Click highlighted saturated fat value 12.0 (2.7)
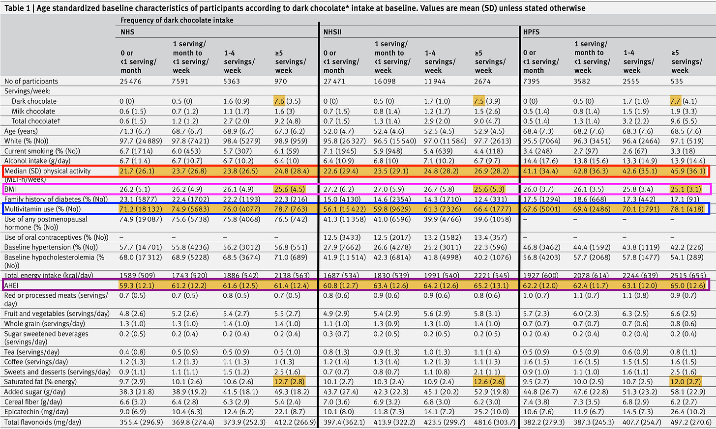The width and height of the screenshot is (716, 429). 686,382
